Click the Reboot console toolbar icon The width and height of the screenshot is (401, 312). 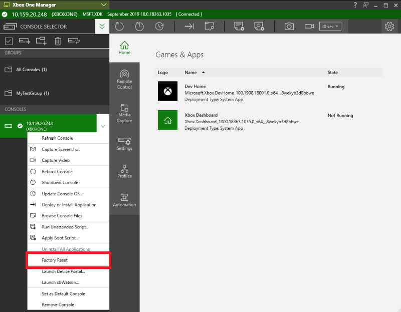click(119, 27)
